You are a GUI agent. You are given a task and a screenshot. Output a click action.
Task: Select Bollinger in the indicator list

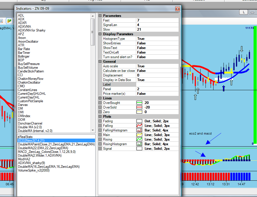(x=24, y=56)
